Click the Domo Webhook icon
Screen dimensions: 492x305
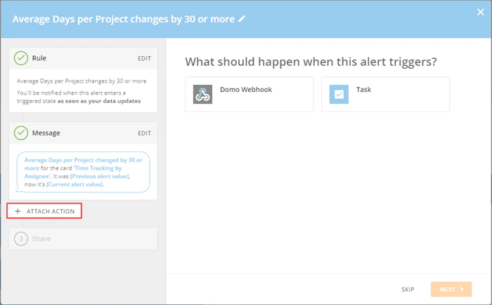click(202, 94)
